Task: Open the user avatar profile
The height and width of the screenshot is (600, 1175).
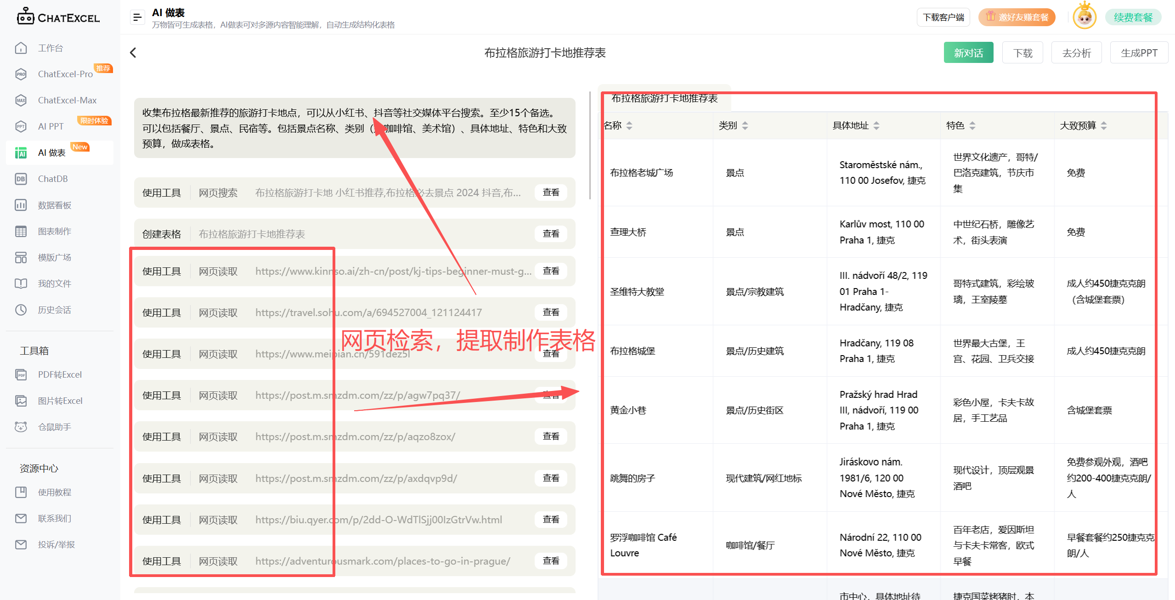Action: click(1084, 17)
